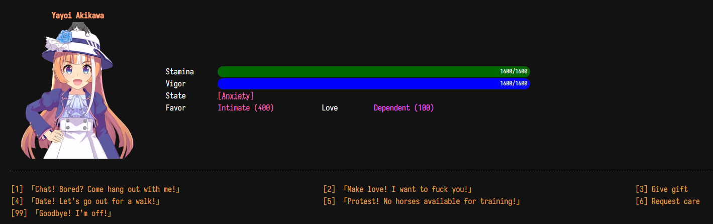Select option 1 Chat with Yayoi
713x224 pixels.
(95, 189)
